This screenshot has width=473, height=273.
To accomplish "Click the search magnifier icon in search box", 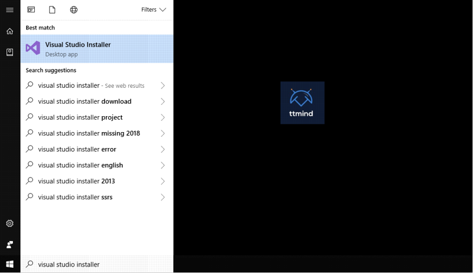I will pos(30,264).
